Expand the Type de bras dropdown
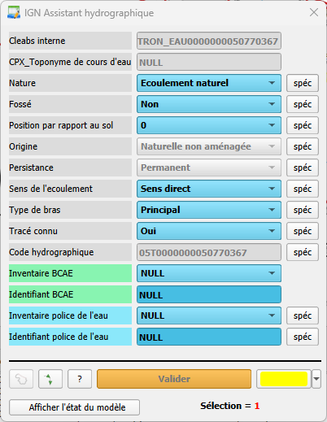The image size is (327, 422). pos(209,210)
